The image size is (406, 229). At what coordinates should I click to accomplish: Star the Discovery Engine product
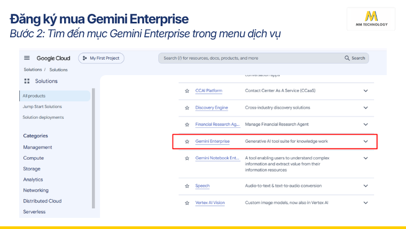tap(187, 108)
